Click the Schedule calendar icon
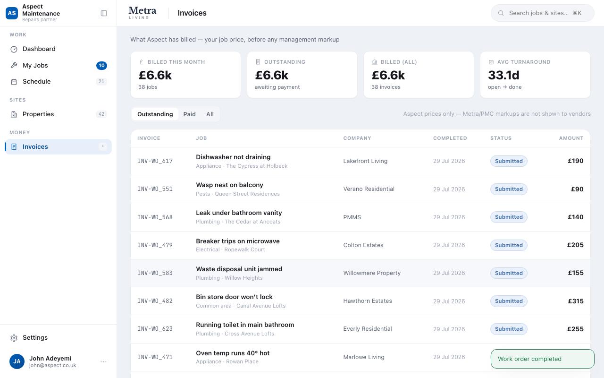The height and width of the screenshot is (378, 604). point(14,82)
